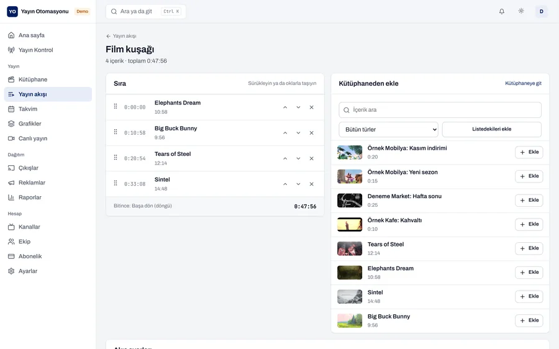This screenshot has height=349, width=559.
Task: Click the library Sintel thumbnail
Action: [x=350, y=297]
